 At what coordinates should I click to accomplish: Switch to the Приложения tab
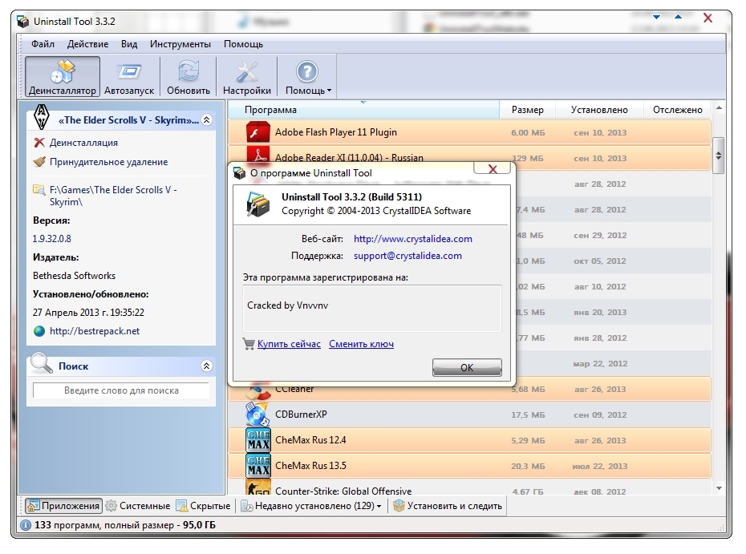pos(63,506)
